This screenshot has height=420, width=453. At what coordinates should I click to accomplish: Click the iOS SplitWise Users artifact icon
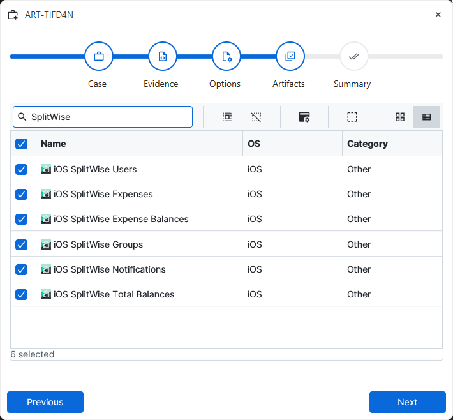pos(46,169)
